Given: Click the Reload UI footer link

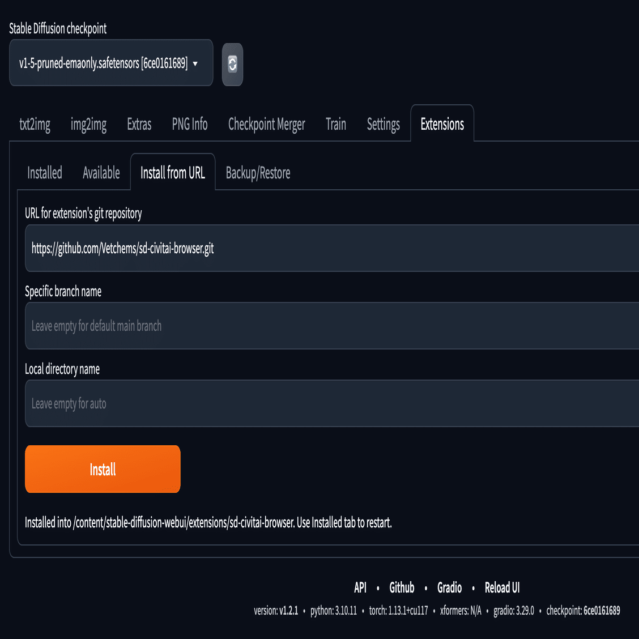Looking at the screenshot, I should pyautogui.click(x=502, y=587).
